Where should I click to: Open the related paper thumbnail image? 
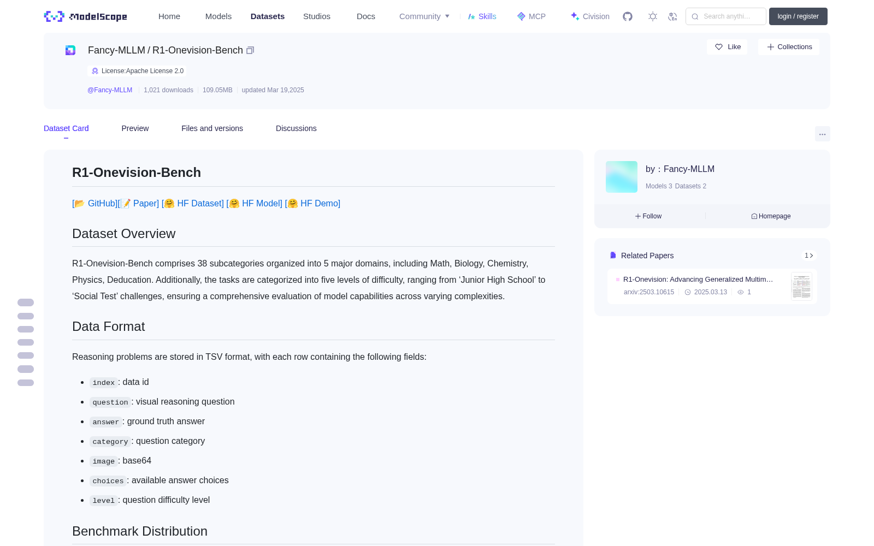[x=801, y=286]
